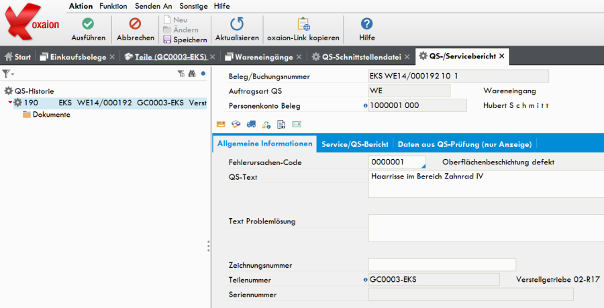
Task: Click the Verstellgetriebe 02-R17 text
Action: tap(558, 280)
